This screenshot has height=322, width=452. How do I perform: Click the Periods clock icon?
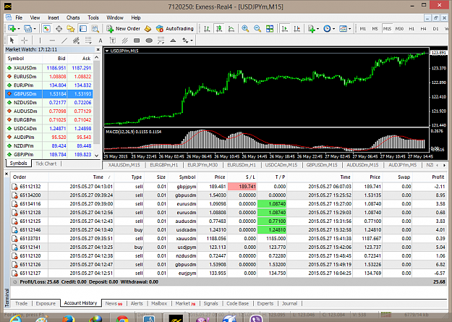click(327, 28)
